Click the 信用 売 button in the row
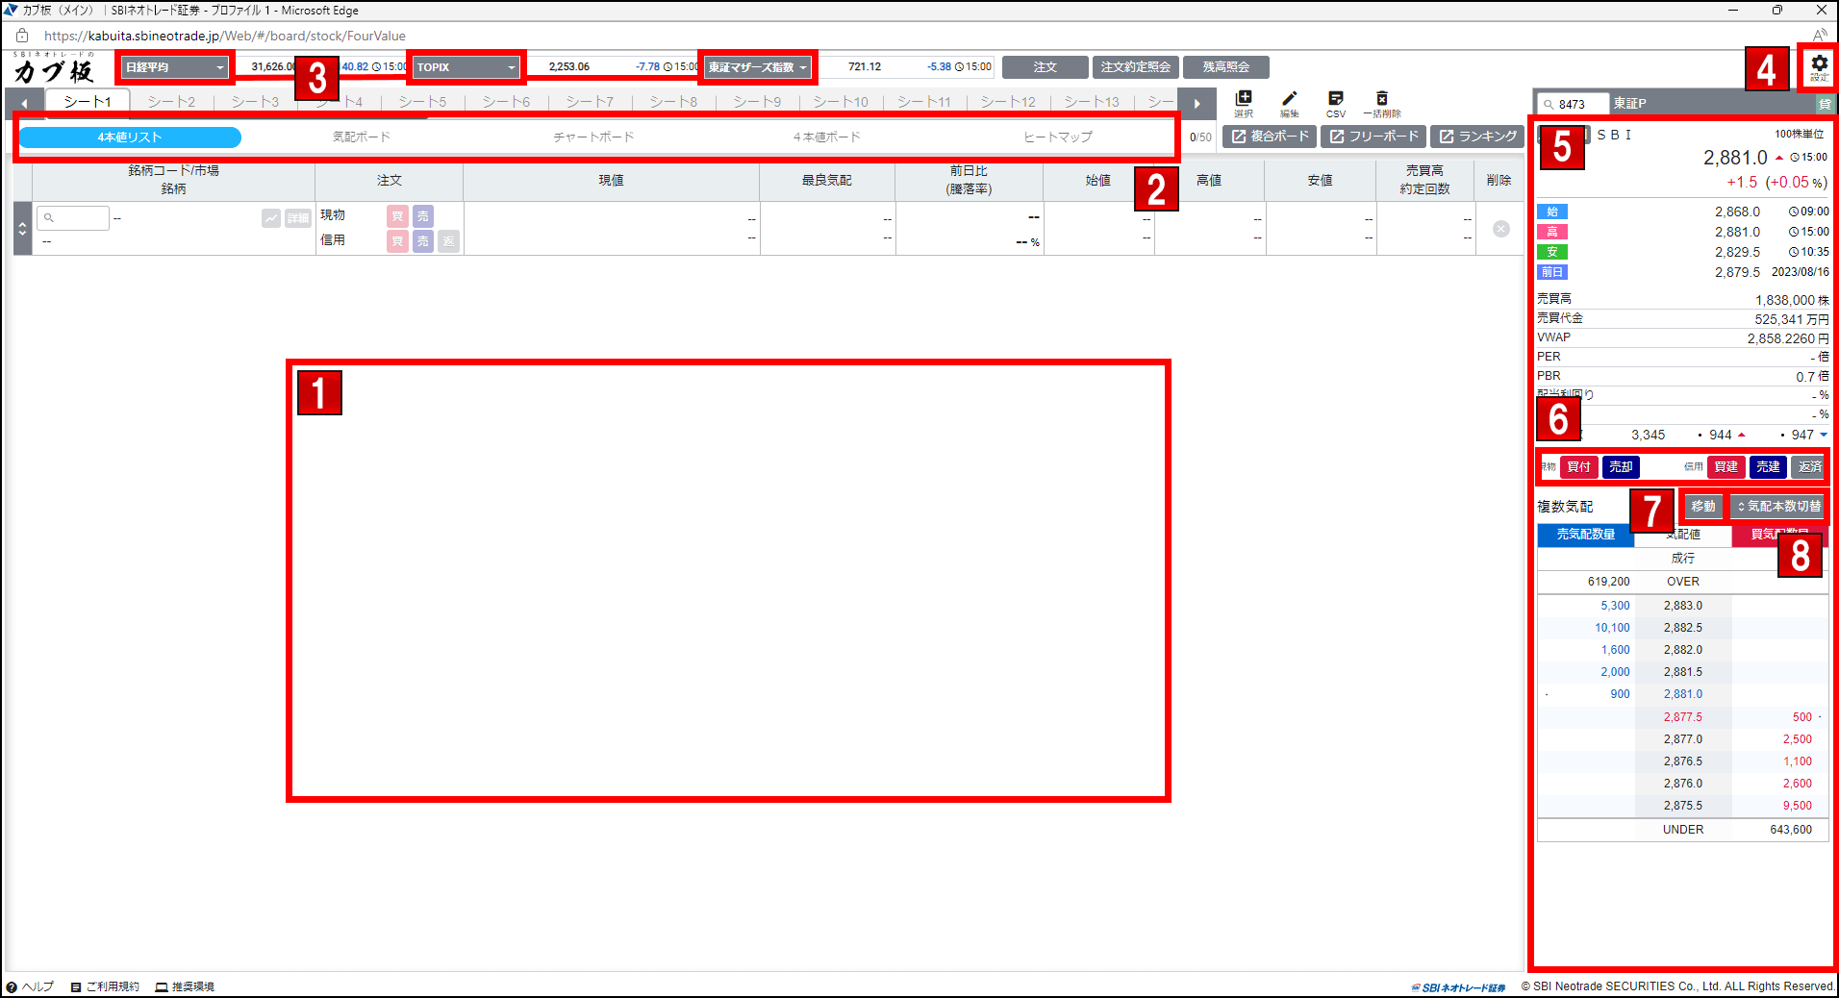This screenshot has width=1839, height=998. (x=423, y=241)
